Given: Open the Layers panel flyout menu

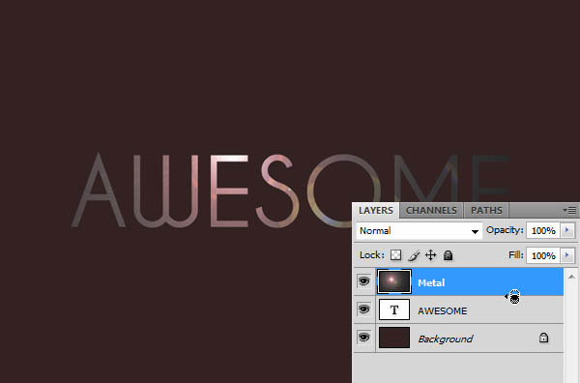Looking at the screenshot, I should [569, 210].
